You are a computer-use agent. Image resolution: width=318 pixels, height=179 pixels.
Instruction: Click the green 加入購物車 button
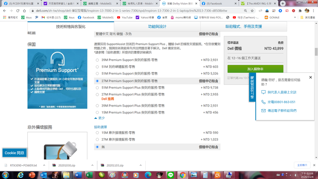click(x=255, y=69)
